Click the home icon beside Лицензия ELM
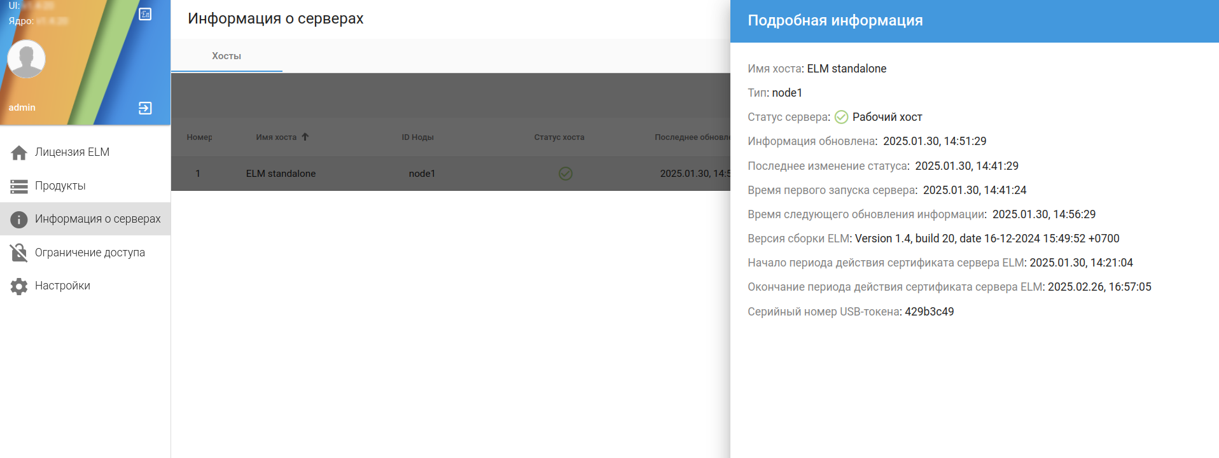The image size is (1219, 458). 19,153
